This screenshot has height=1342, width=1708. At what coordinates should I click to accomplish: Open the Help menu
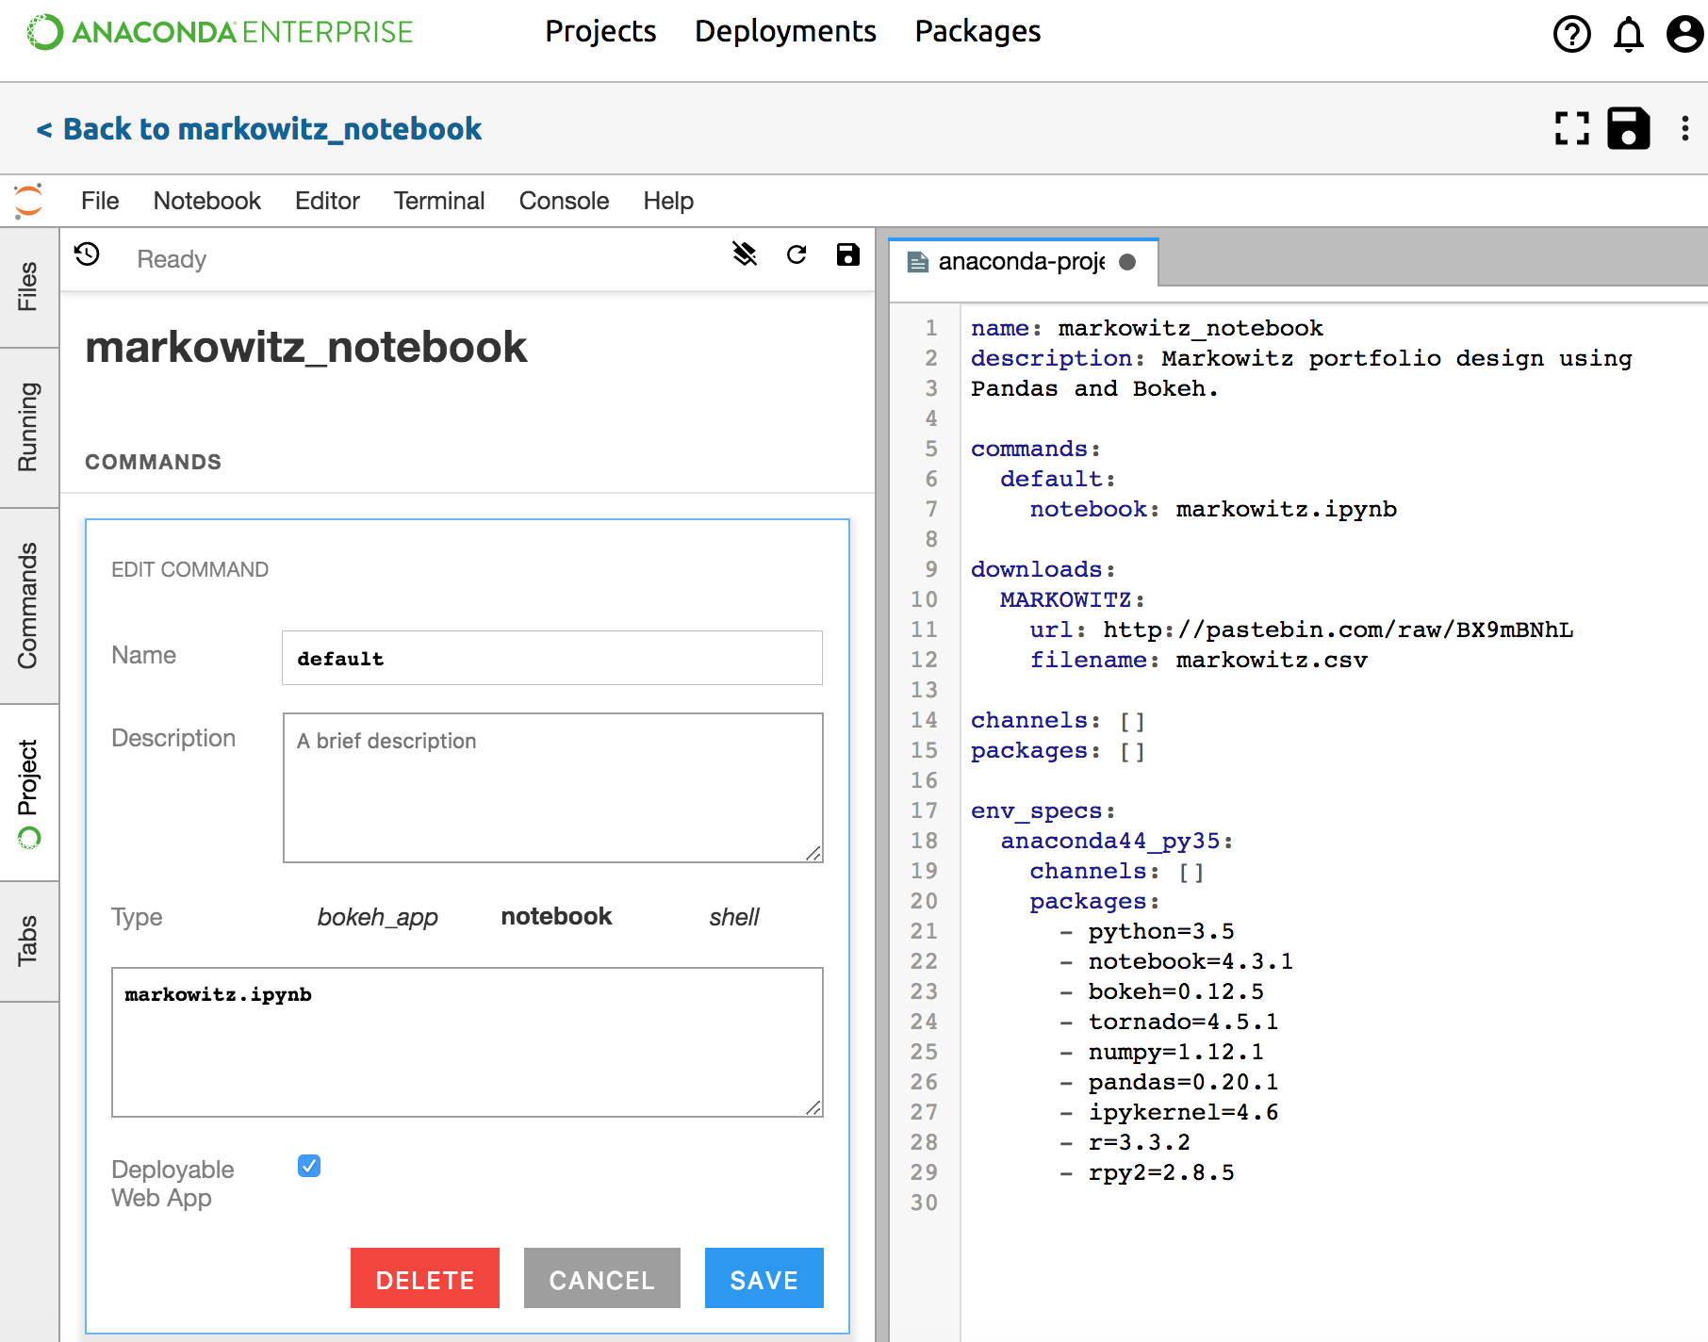(668, 201)
